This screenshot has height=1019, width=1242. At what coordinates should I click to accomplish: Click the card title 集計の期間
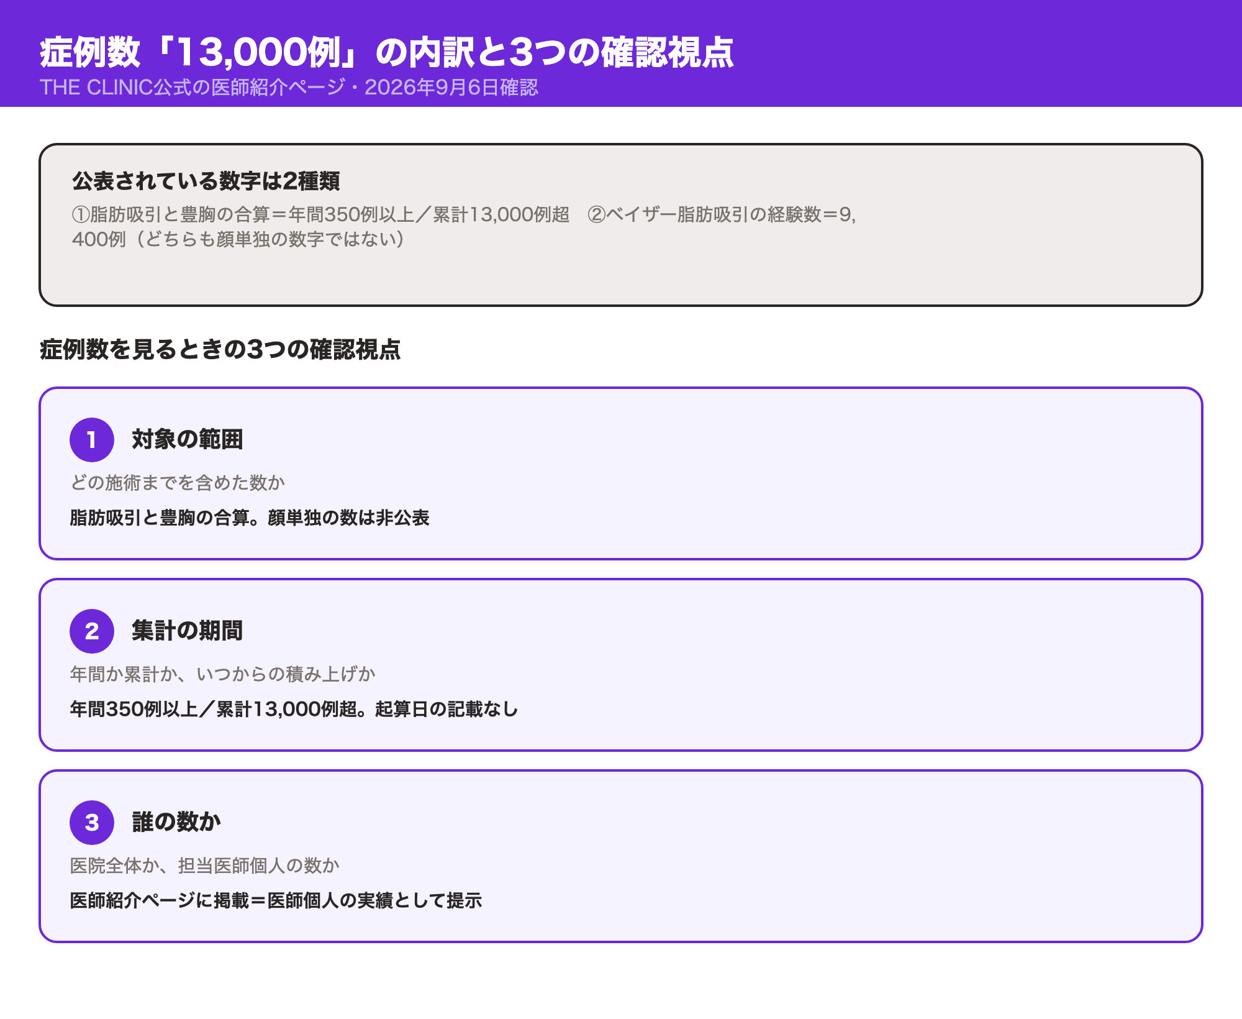pos(187,631)
